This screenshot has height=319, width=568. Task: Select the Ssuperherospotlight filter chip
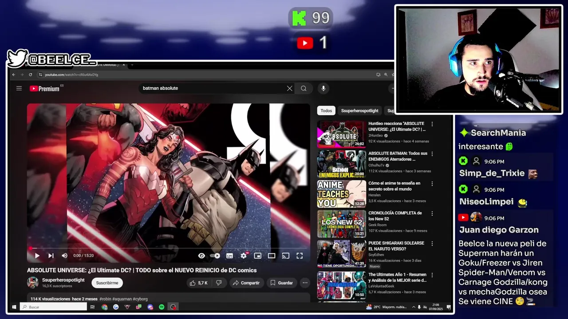pyautogui.click(x=360, y=111)
